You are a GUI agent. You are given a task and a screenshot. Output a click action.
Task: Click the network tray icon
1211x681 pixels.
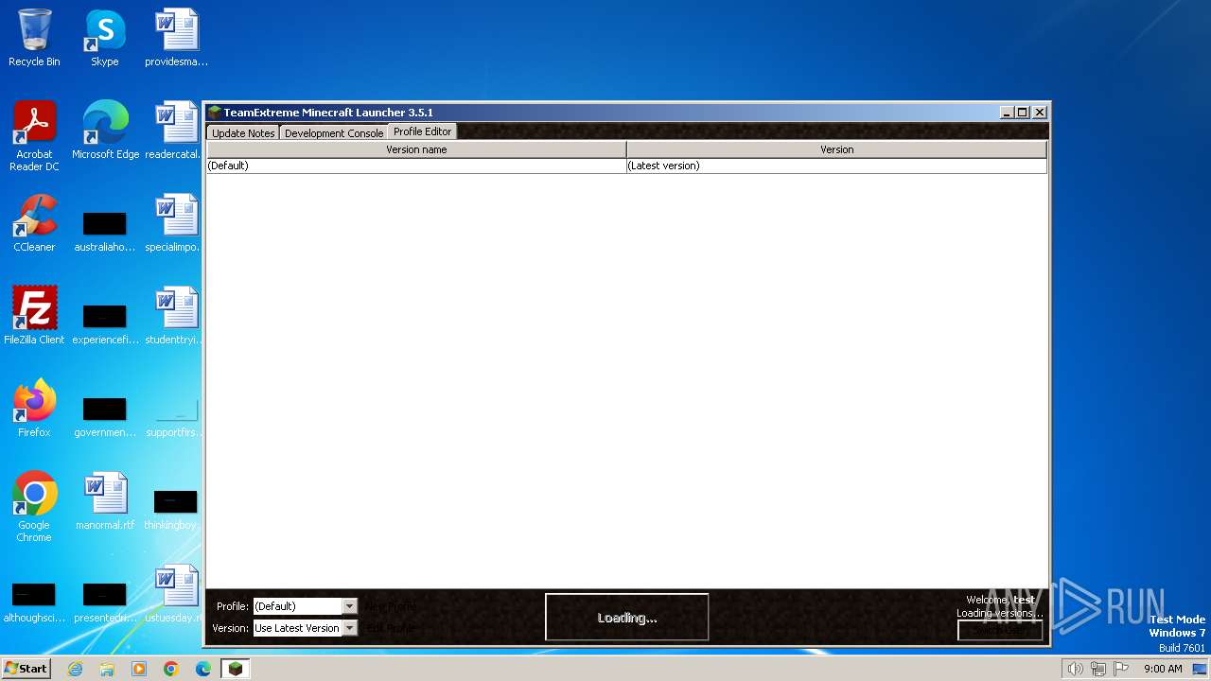[1098, 669]
